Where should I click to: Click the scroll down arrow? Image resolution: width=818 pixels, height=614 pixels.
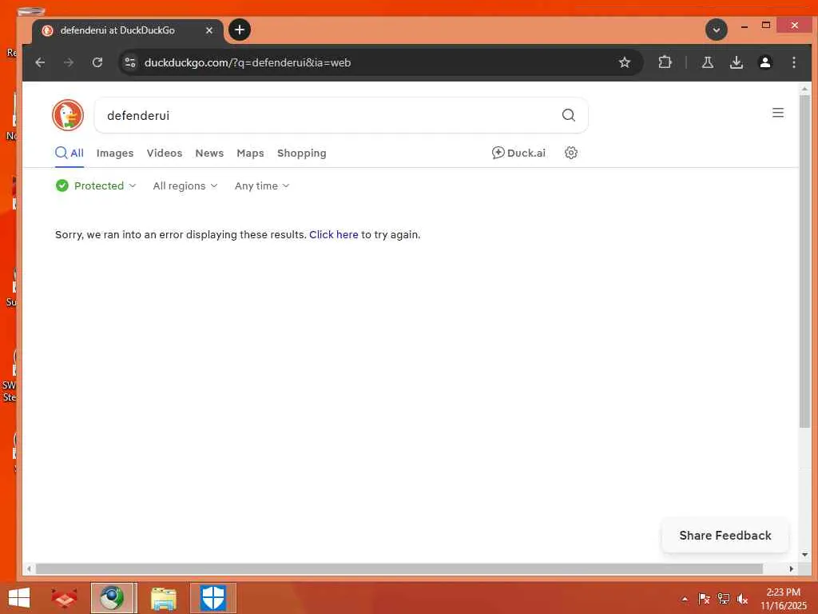804,555
